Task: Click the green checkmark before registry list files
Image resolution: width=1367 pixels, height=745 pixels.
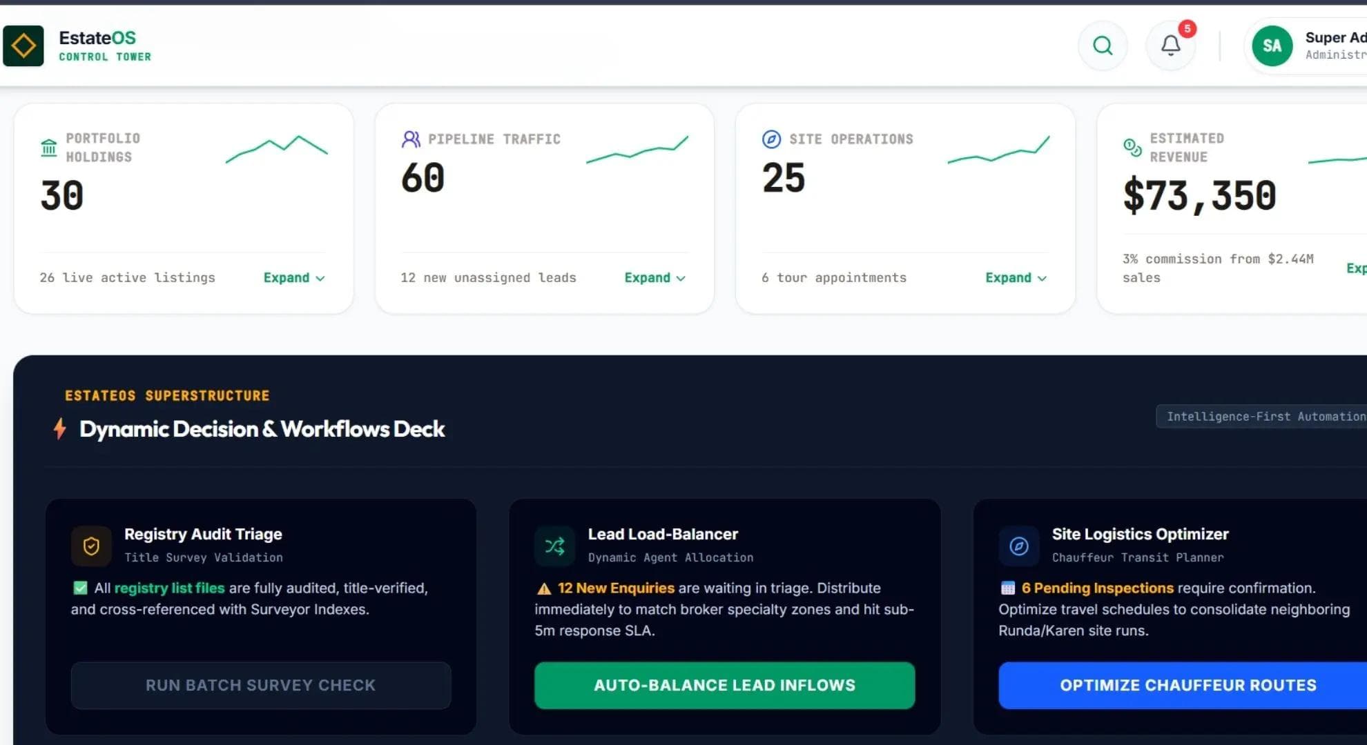Action: coord(80,588)
